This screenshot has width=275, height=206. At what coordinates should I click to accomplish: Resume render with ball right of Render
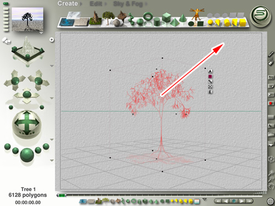pyautogui.click(x=38, y=150)
